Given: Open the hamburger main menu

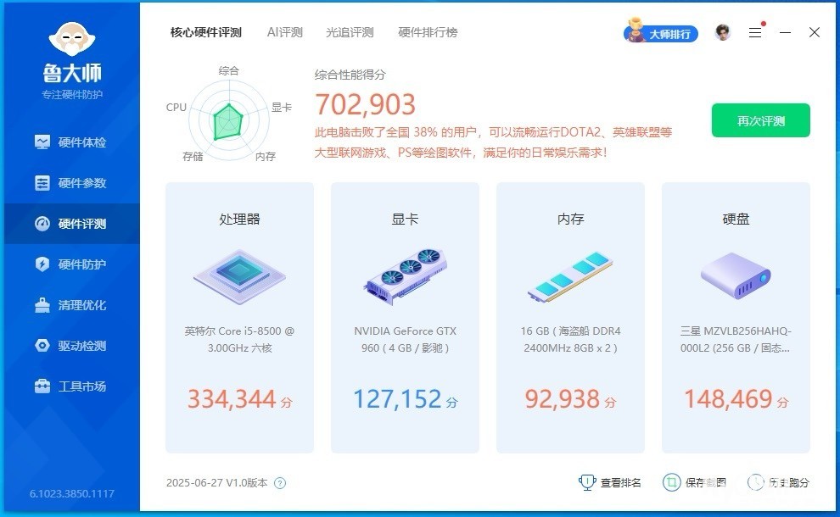Looking at the screenshot, I should click(755, 33).
